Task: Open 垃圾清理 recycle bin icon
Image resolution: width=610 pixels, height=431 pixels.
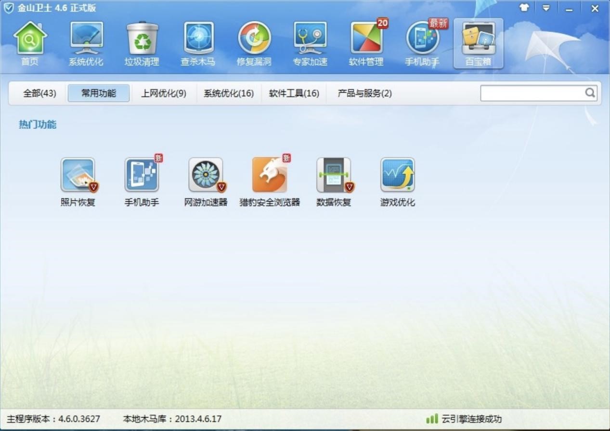Action: (x=142, y=43)
